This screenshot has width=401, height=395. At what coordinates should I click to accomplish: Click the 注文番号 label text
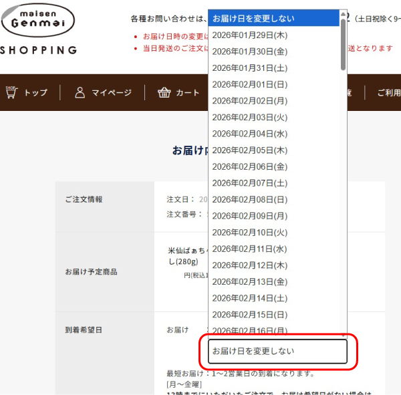click(184, 214)
